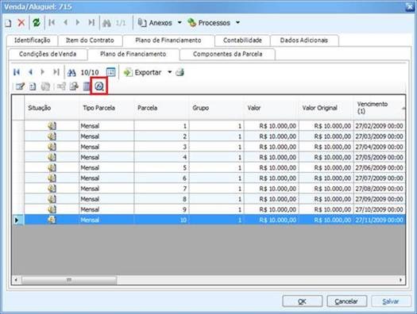
Task: Select Parcela cell with number 3
Action: (x=161, y=147)
